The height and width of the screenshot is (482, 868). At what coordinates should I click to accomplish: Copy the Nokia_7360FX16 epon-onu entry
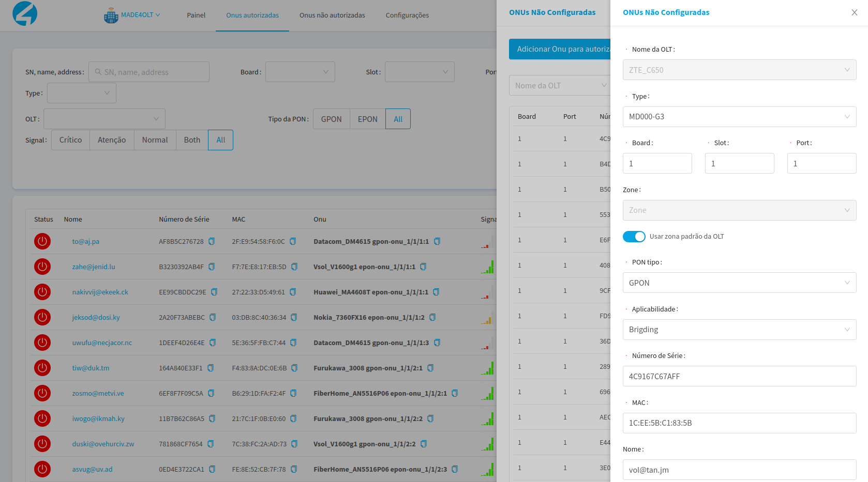(432, 317)
